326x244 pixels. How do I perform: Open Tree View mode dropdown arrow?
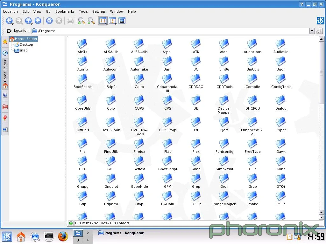pyautogui.click(x=116, y=24)
